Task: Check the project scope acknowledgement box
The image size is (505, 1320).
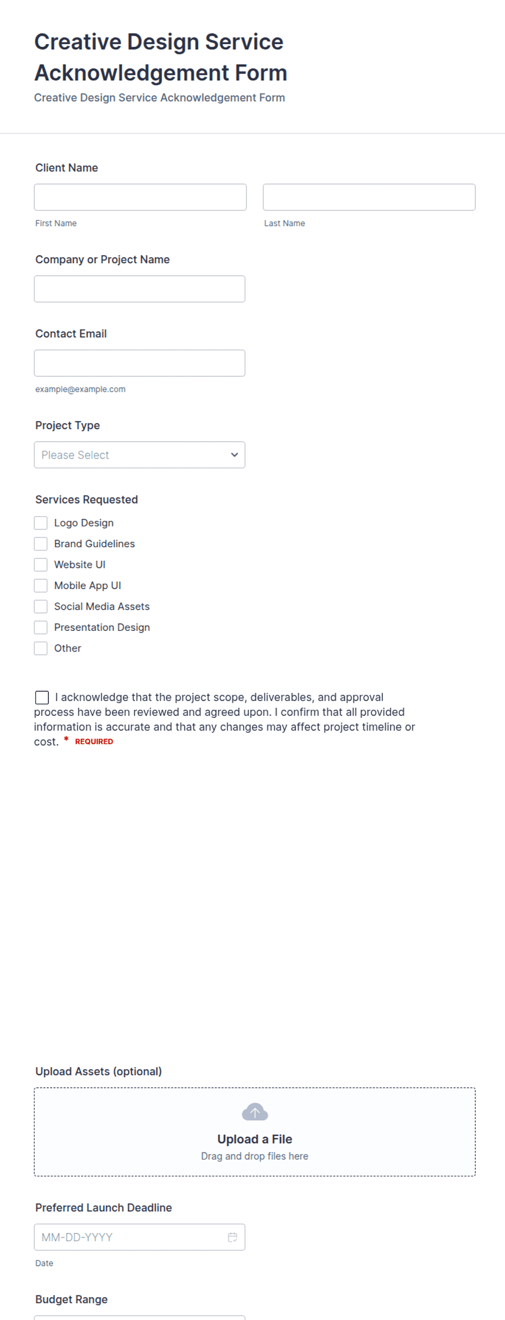Action: tap(42, 697)
